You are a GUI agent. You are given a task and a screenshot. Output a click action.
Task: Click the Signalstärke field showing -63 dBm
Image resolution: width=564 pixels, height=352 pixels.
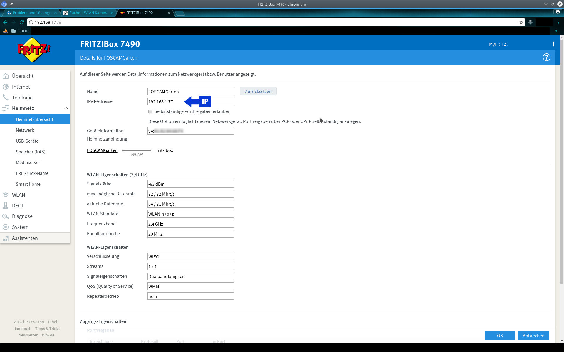click(191, 184)
